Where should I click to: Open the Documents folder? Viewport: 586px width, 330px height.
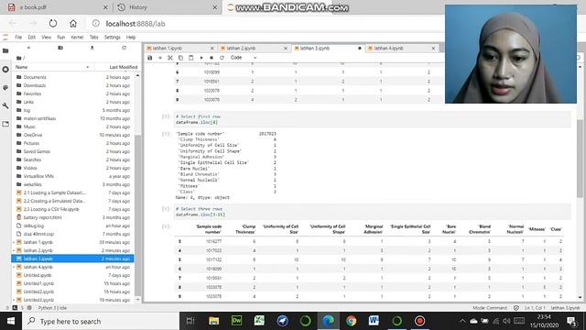[x=73, y=77]
